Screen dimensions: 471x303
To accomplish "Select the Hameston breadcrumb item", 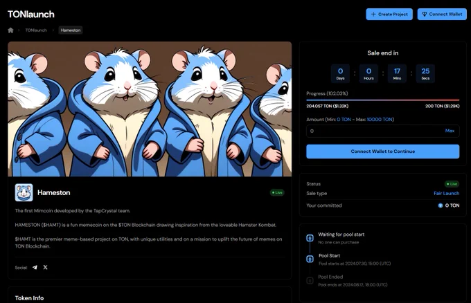I will [71, 30].
